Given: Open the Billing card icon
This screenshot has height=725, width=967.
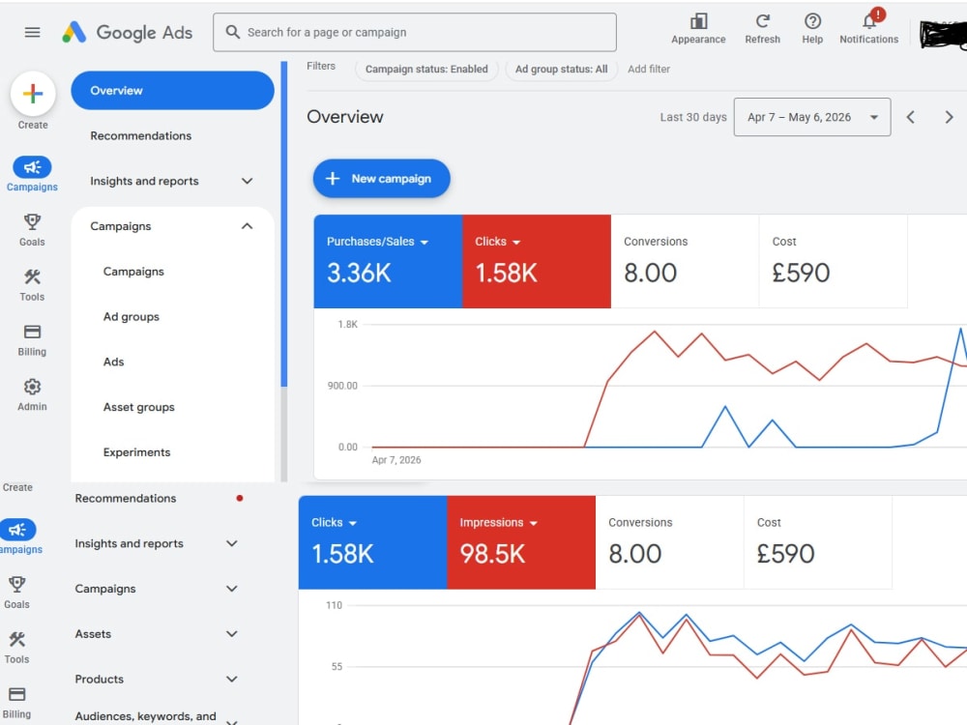Looking at the screenshot, I should (32, 332).
